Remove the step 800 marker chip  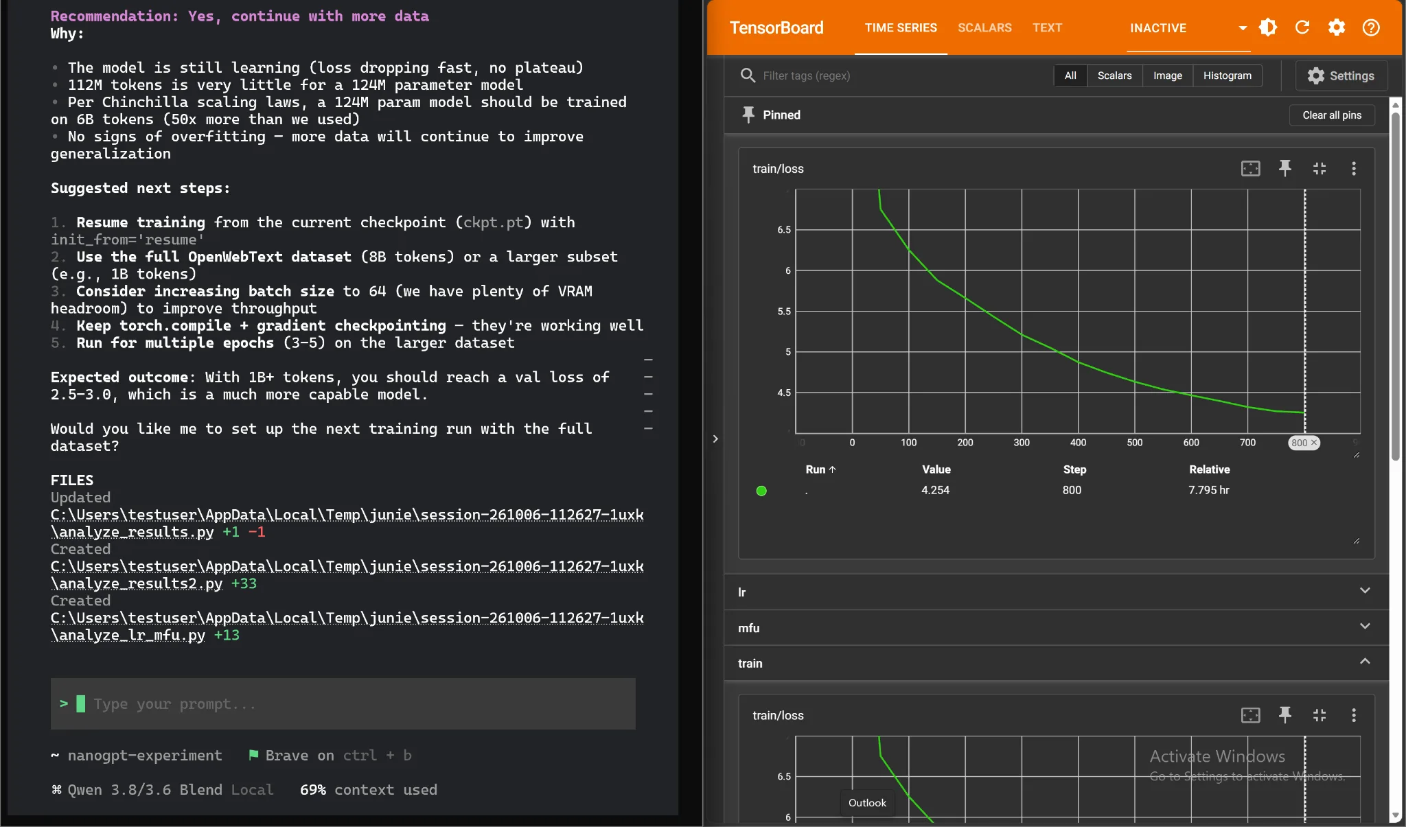[x=1314, y=443]
